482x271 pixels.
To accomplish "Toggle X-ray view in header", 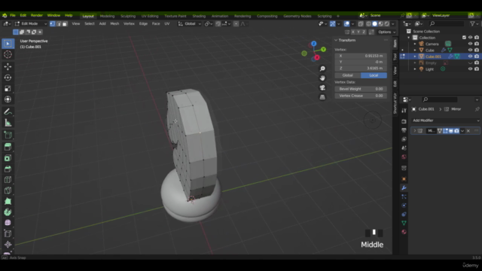I will [361, 23].
